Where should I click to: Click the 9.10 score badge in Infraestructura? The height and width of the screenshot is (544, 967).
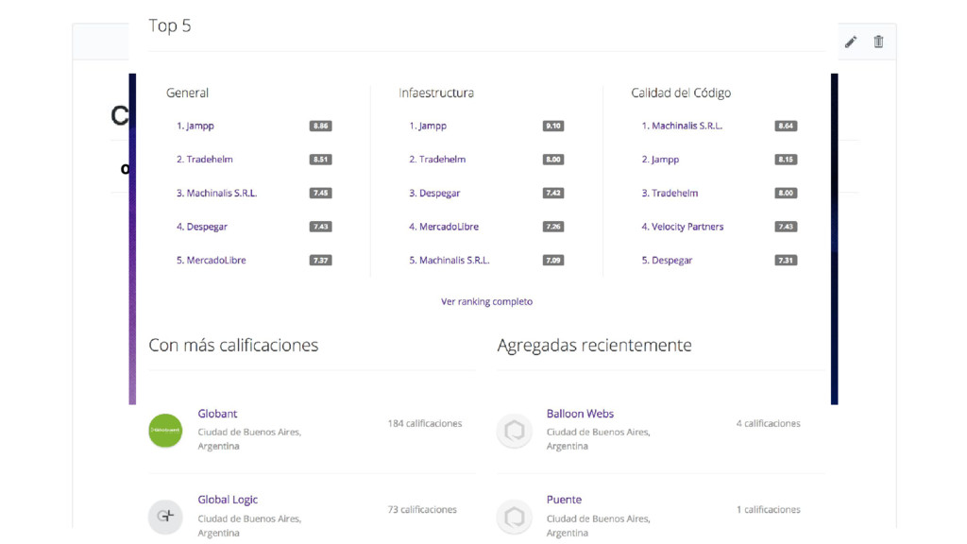(553, 126)
